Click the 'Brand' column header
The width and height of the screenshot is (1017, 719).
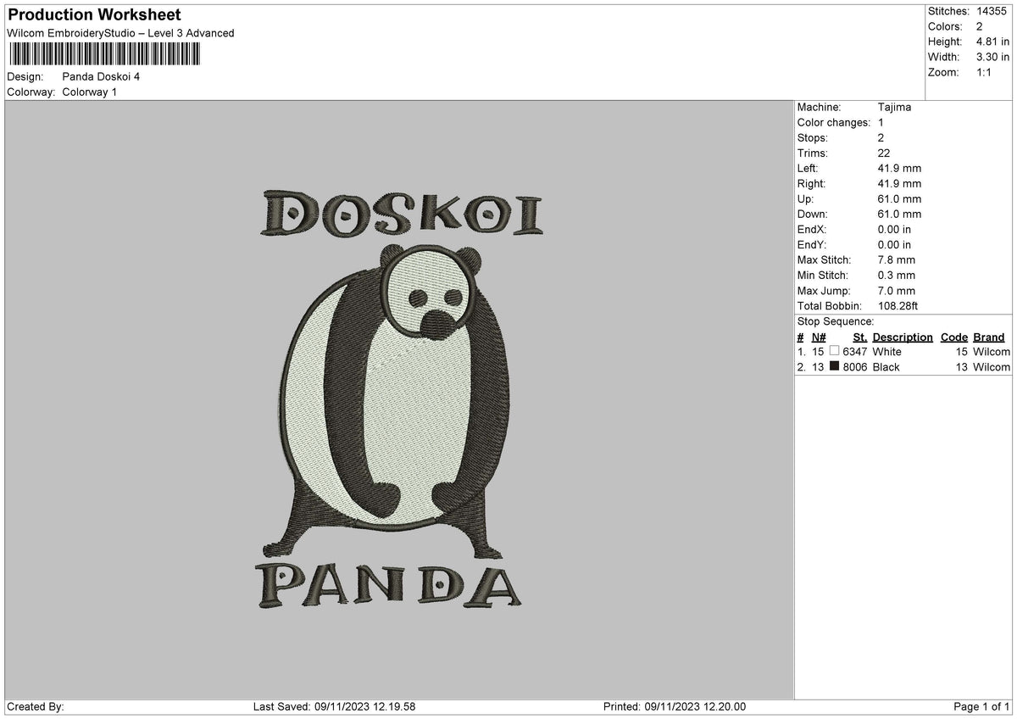[x=989, y=337]
